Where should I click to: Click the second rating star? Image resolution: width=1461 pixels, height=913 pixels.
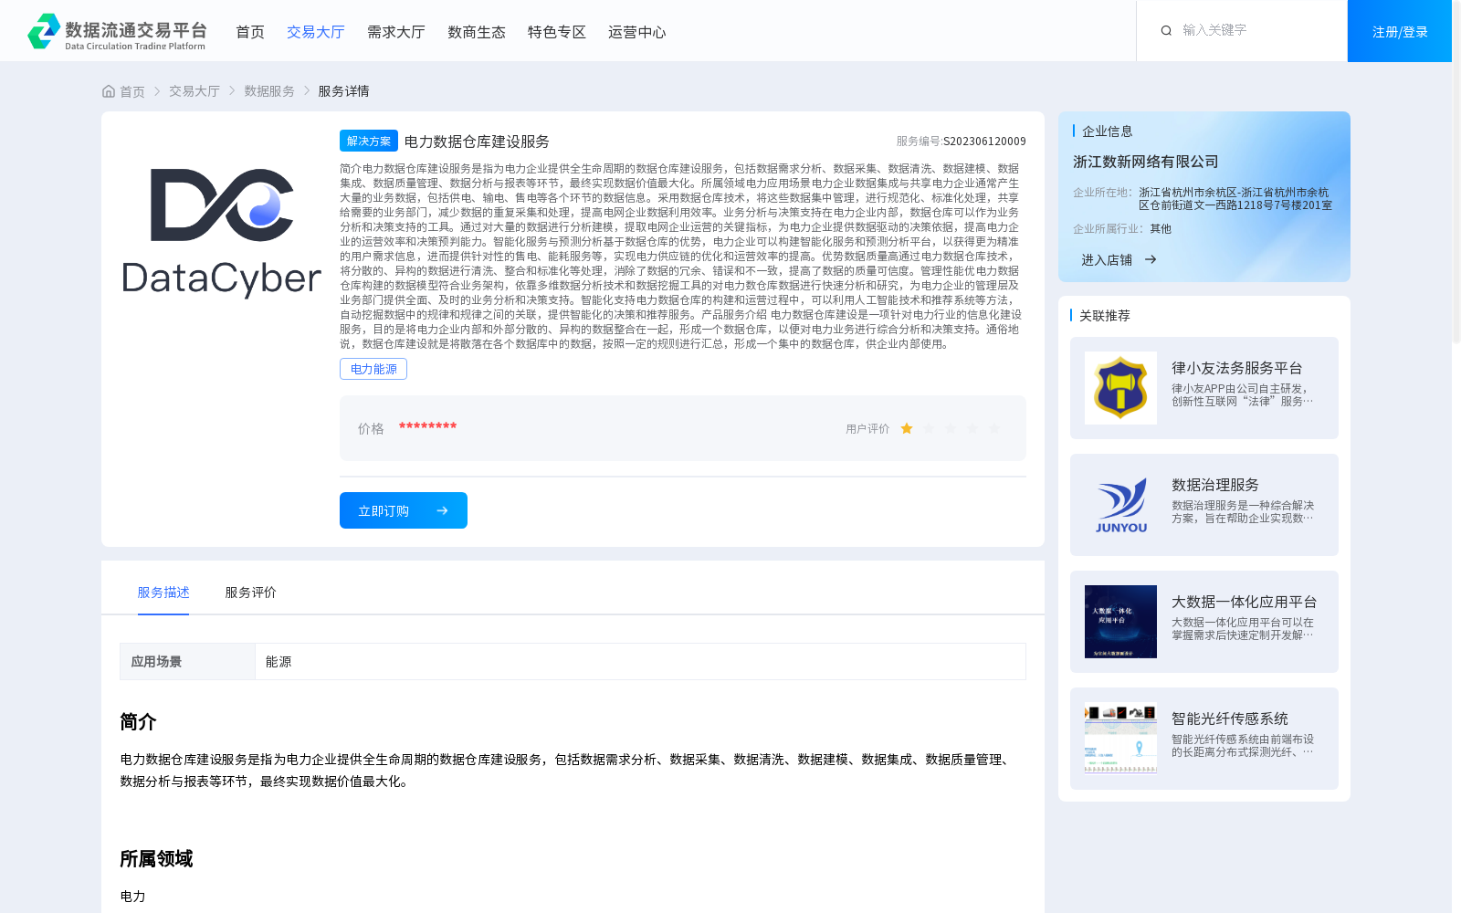[929, 428]
